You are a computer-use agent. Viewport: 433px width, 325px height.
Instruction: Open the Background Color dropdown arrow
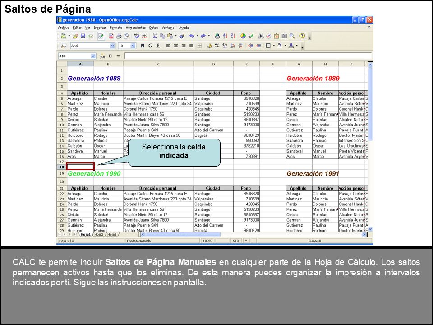(x=285, y=46)
